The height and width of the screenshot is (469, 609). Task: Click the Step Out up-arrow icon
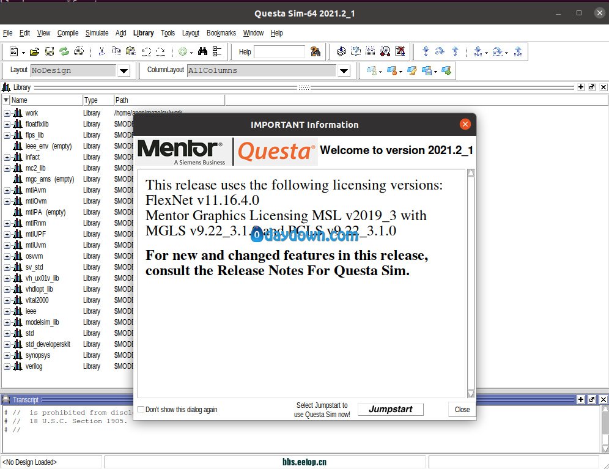click(x=455, y=51)
